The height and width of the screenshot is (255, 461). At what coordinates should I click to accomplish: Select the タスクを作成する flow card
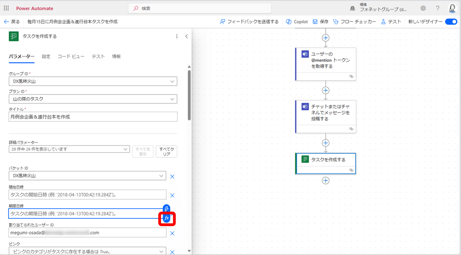[x=326, y=164]
